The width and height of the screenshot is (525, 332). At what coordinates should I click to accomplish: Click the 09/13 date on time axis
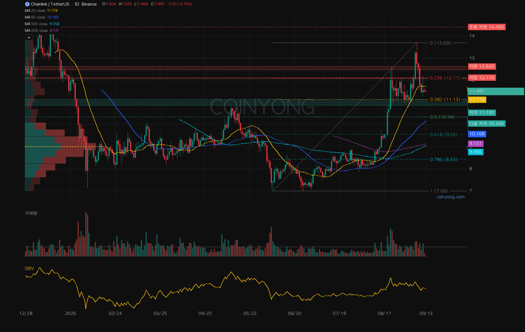(x=426, y=314)
